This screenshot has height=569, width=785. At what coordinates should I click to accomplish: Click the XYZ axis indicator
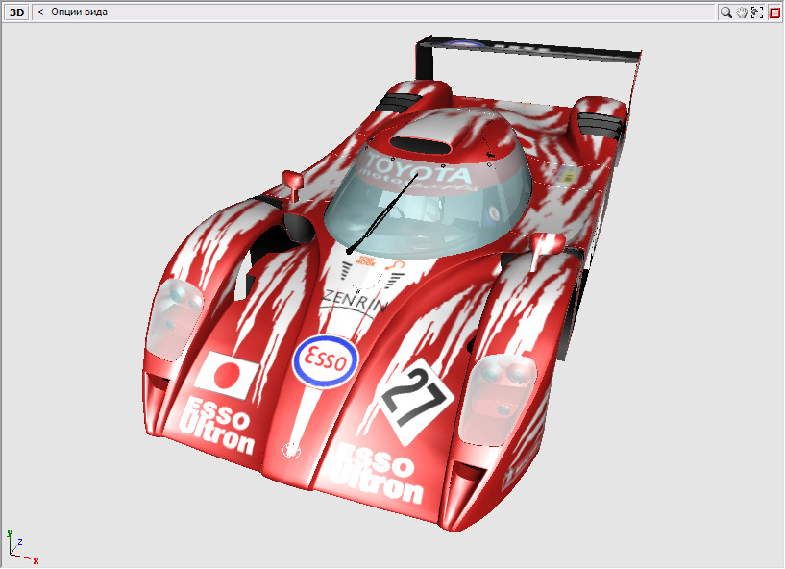click(x=22, y=547)
